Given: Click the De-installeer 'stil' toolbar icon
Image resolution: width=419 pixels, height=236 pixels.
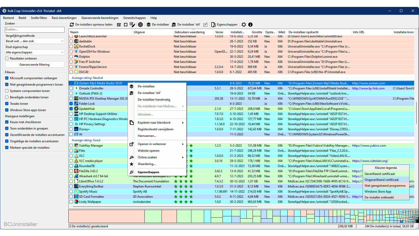Looking at the screenshot, I should [x=174, y=25].
